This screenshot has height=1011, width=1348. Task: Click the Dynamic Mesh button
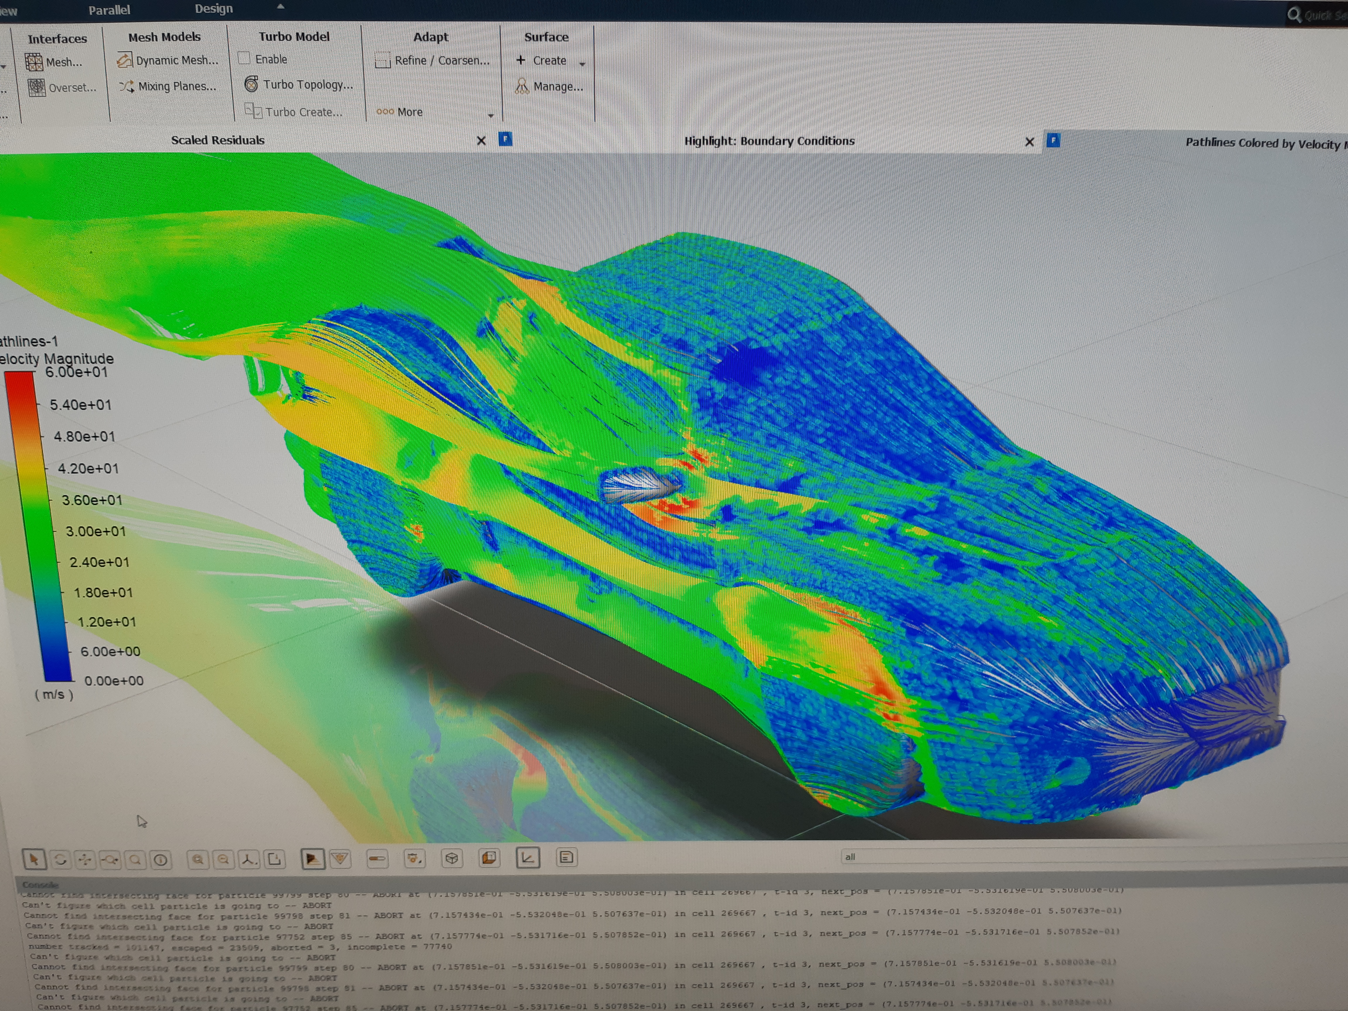[168, 60]
